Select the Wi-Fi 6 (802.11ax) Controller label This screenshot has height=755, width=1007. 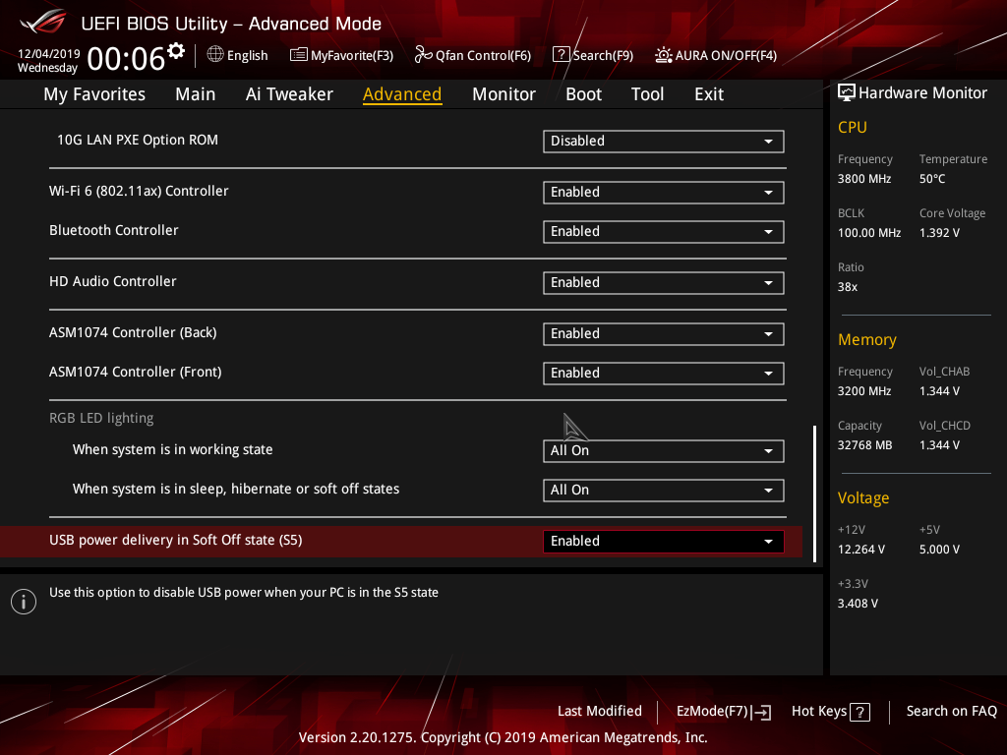click(x=139, y=191)
